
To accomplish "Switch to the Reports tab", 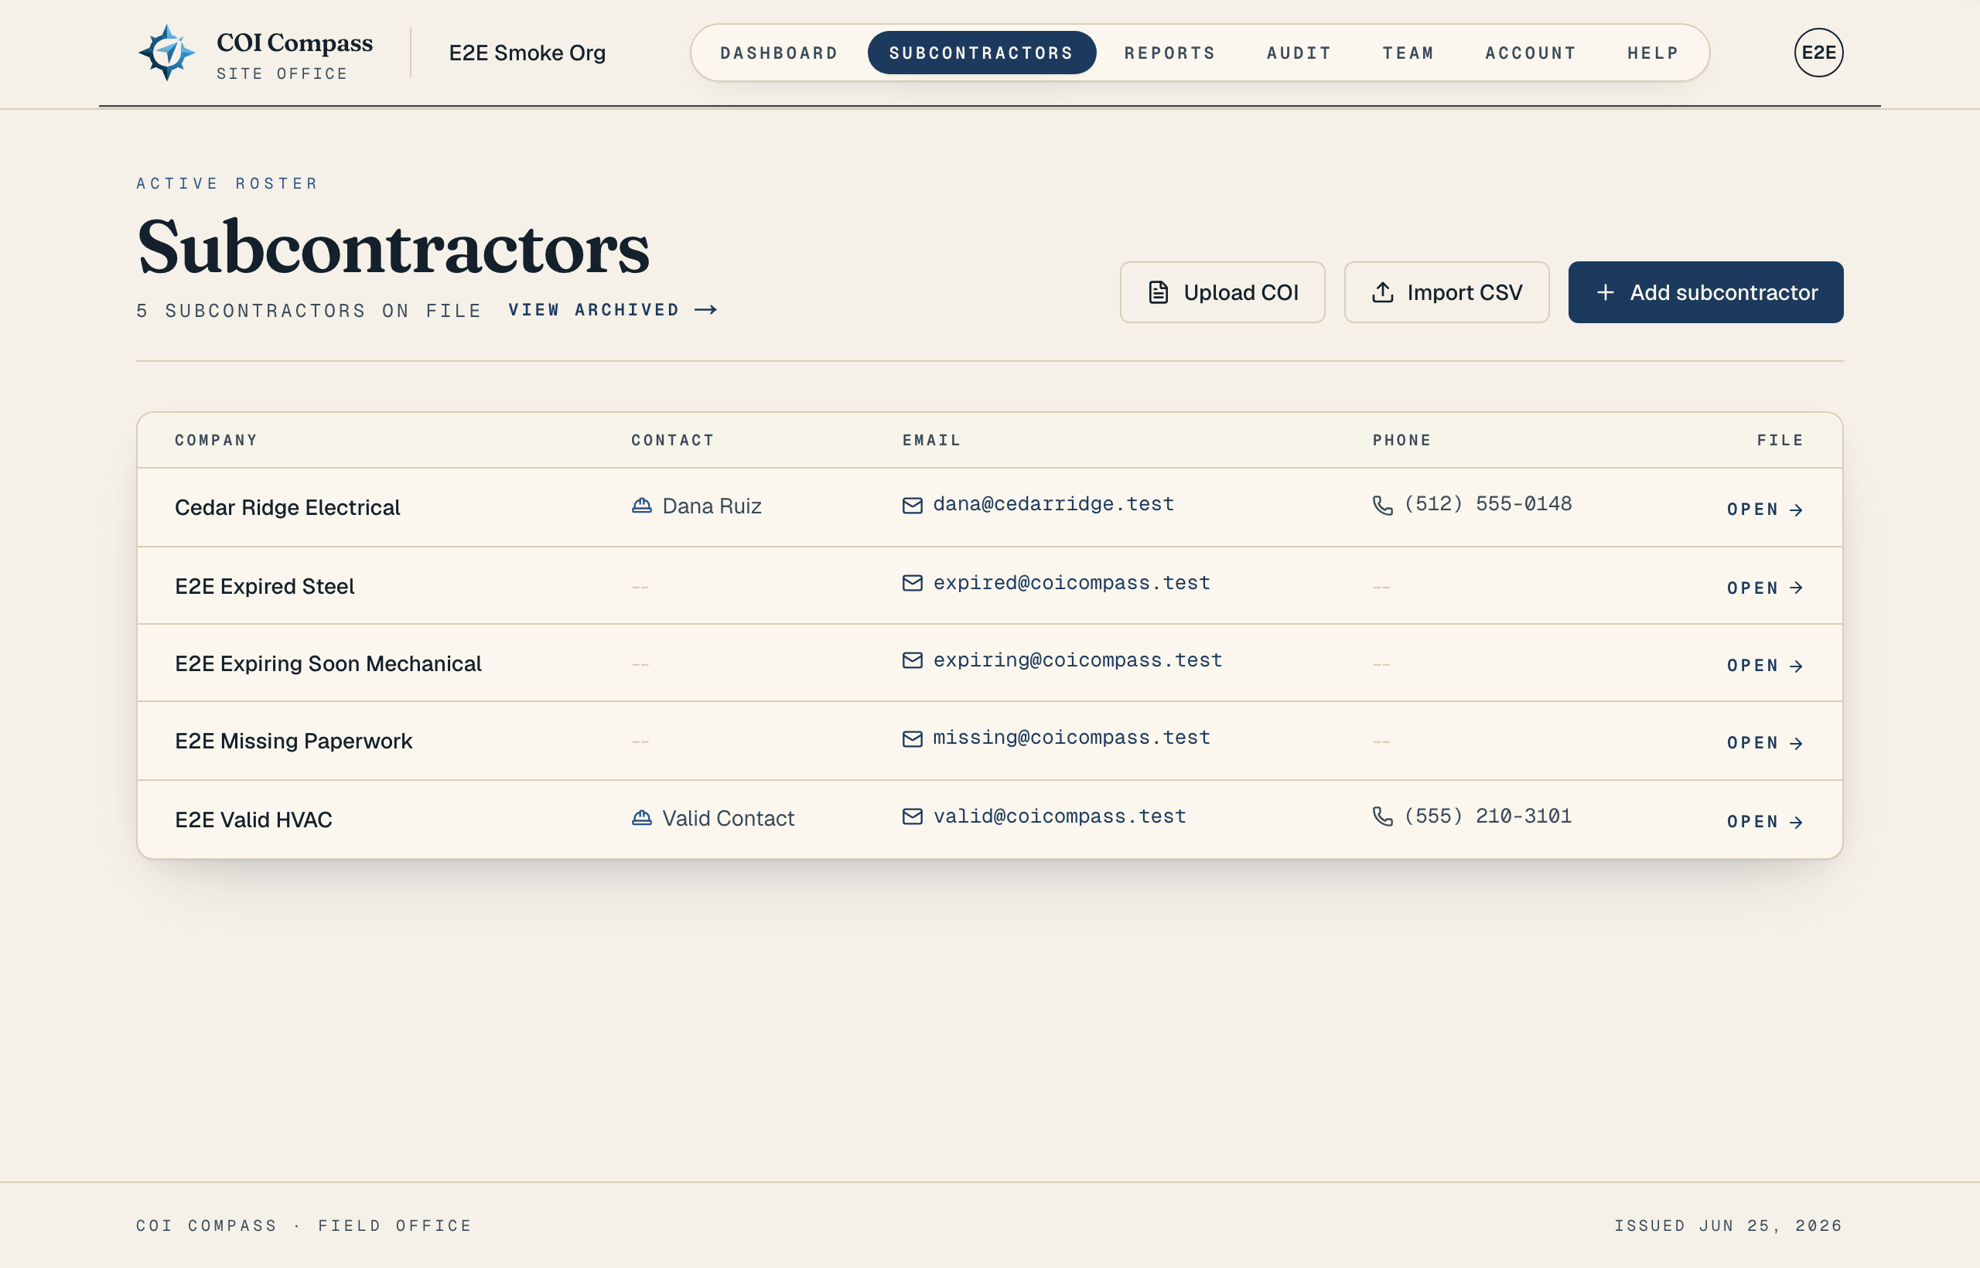I will pos(1170,53).
